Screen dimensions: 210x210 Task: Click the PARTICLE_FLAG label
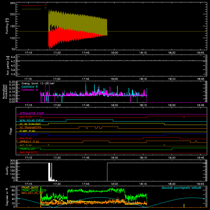pos(29,141)
